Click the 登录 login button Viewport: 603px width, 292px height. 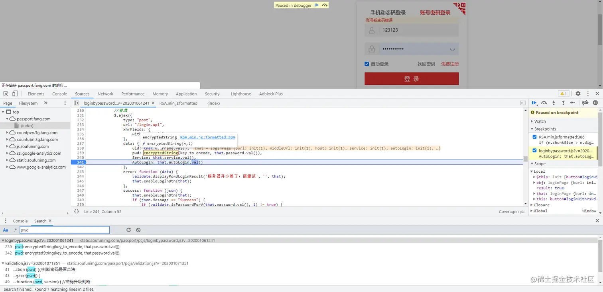click(412, 79)
